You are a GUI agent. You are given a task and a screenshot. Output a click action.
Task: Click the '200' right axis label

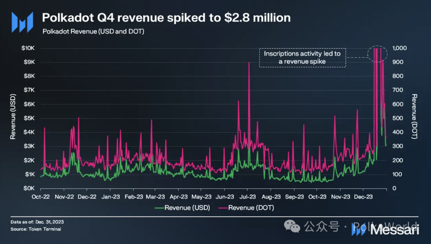(398, 160)
